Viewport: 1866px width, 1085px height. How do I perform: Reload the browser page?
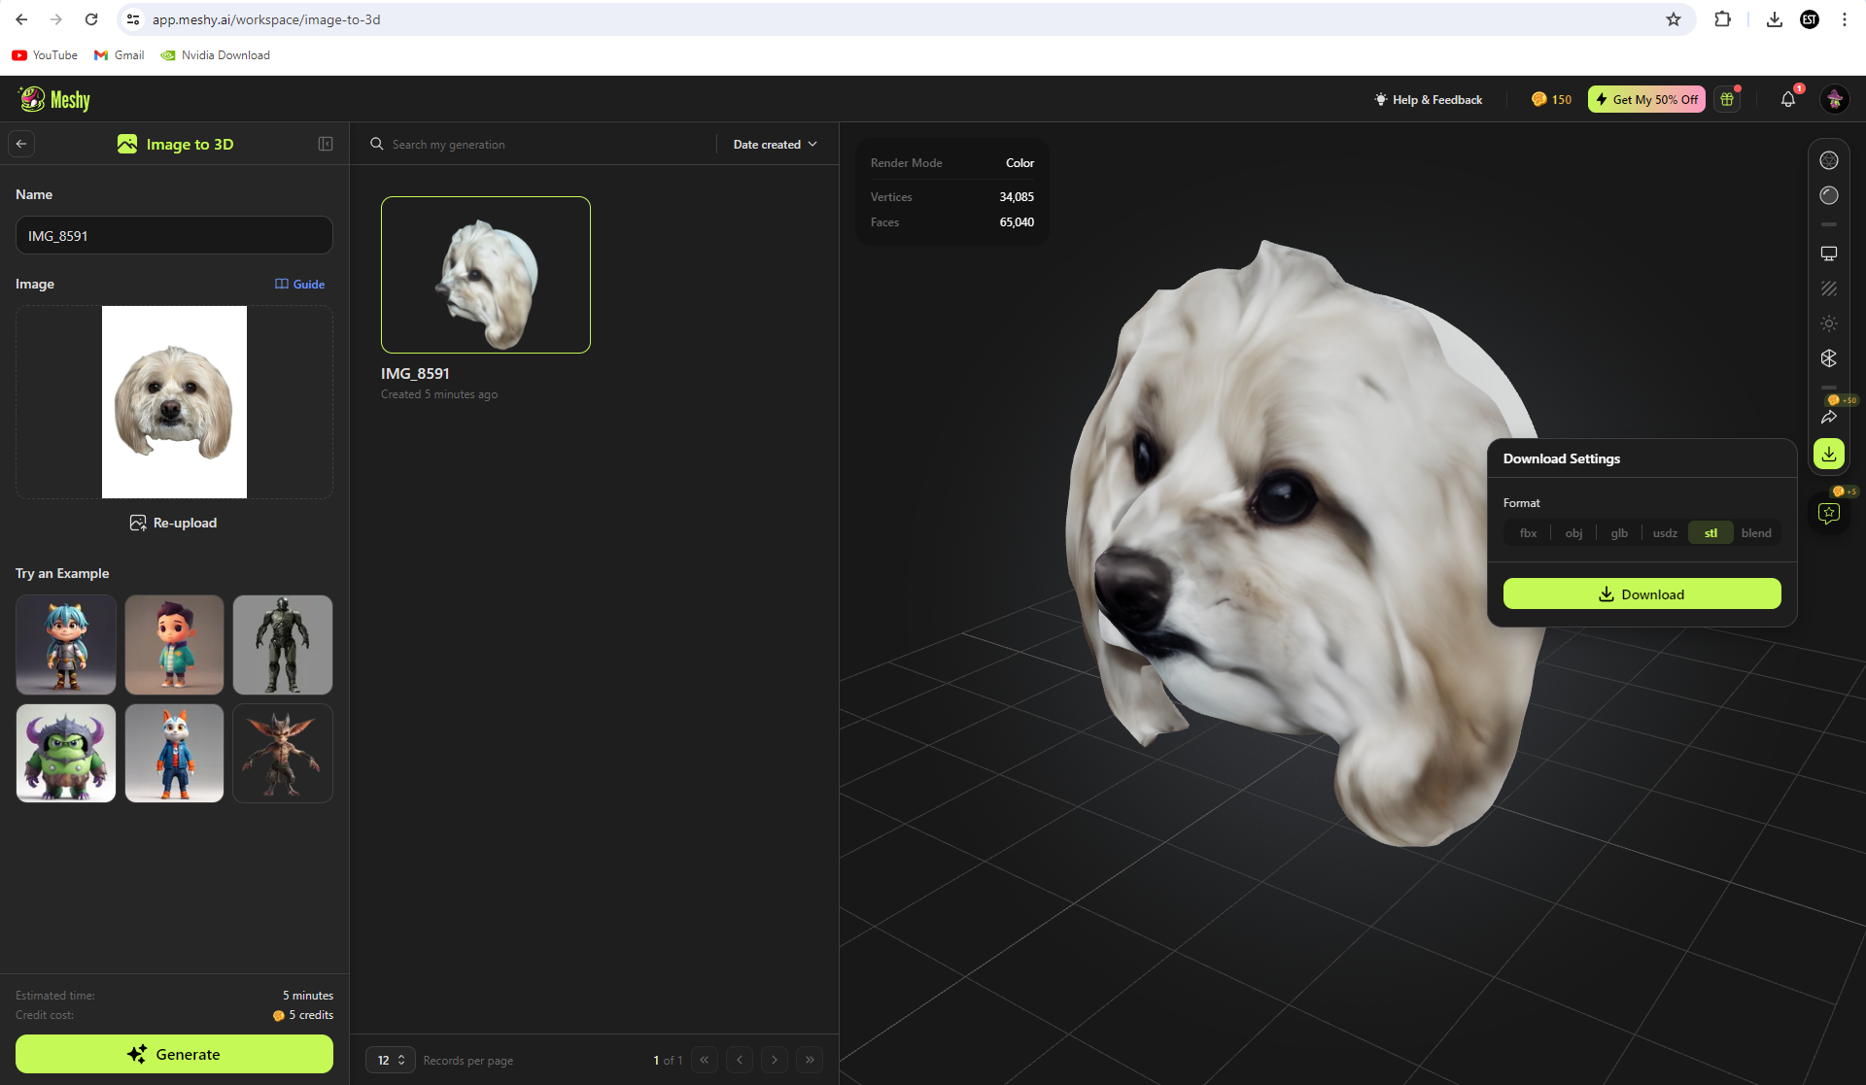pyautogui.click(x=91, y=19)
